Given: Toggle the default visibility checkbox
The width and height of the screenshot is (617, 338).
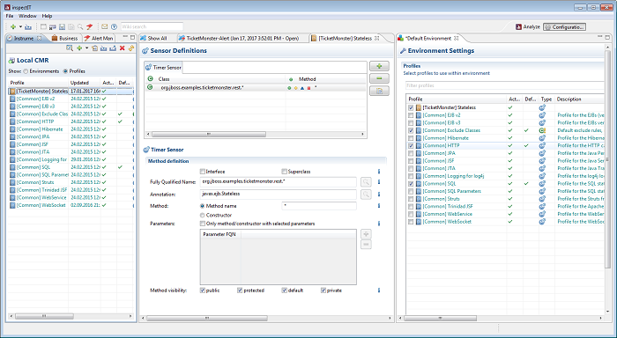Looking at the screenshot, I should [284, 290].
